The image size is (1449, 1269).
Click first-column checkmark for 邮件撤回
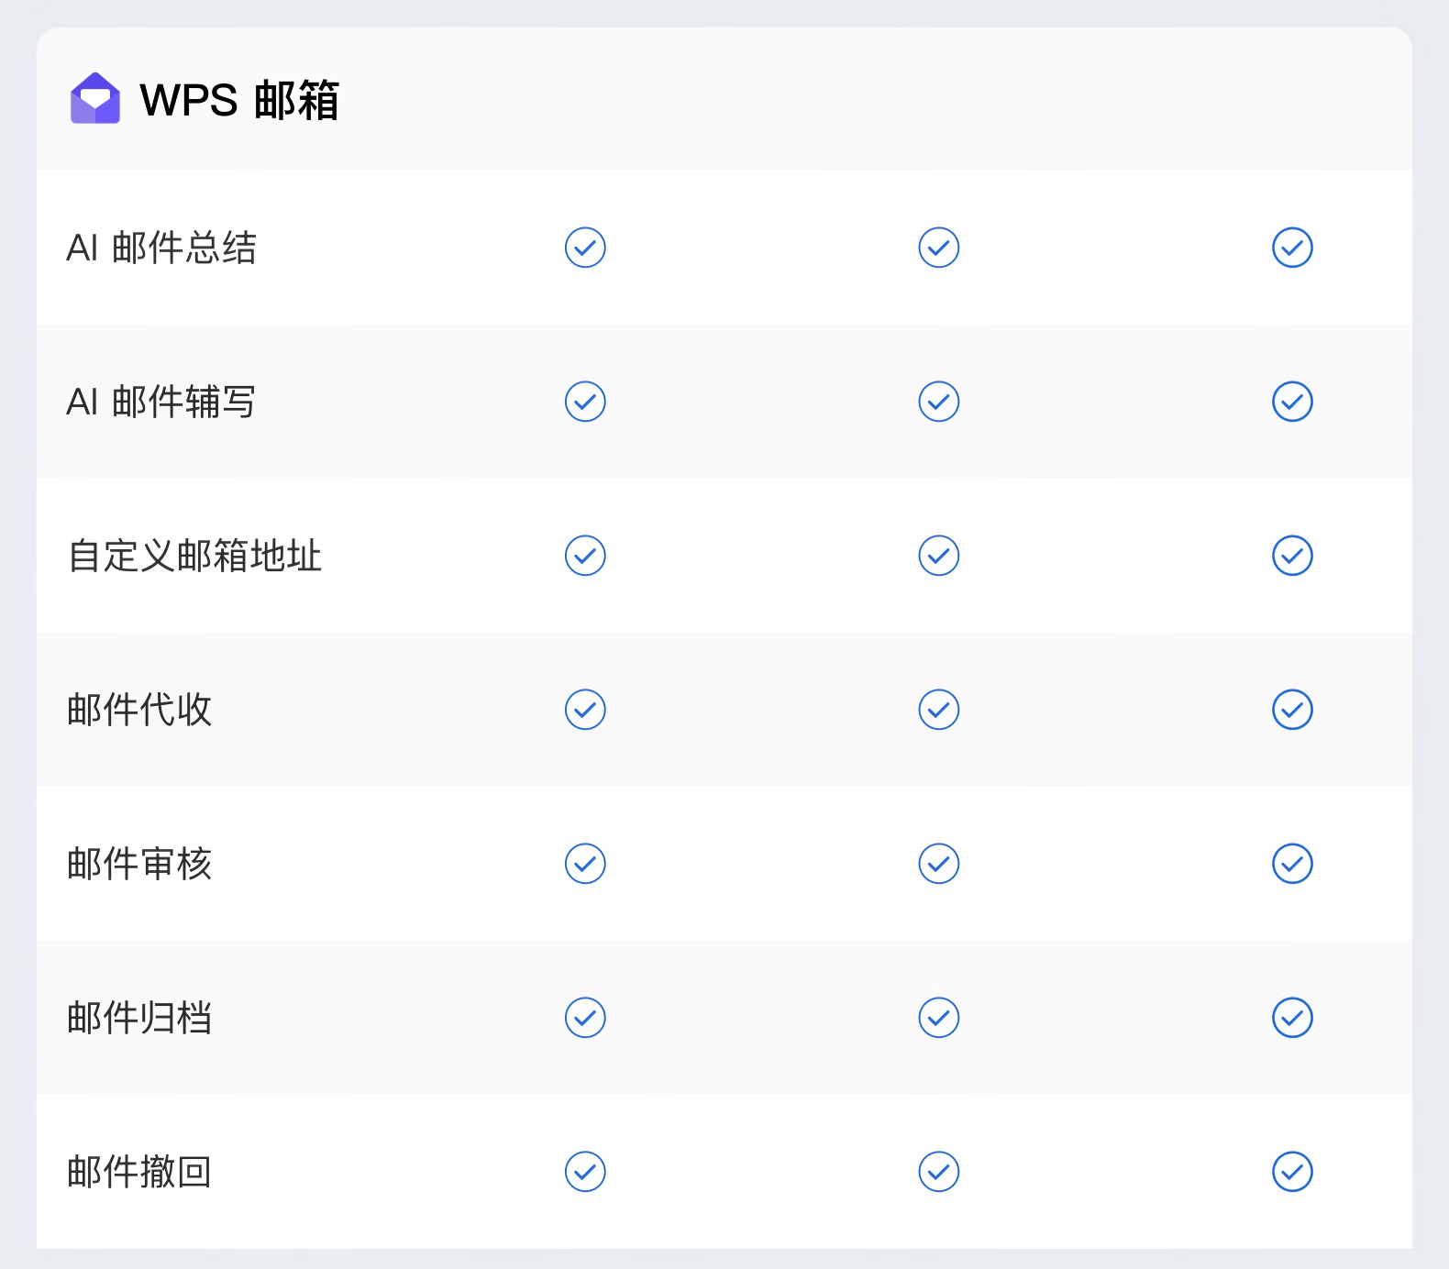585,1172
